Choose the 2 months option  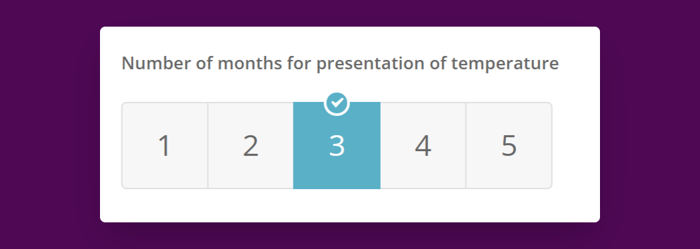tap(251, 146)
